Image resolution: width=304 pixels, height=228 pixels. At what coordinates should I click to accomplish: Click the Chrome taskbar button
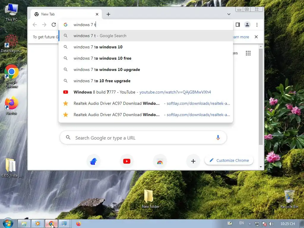(51, 224)
